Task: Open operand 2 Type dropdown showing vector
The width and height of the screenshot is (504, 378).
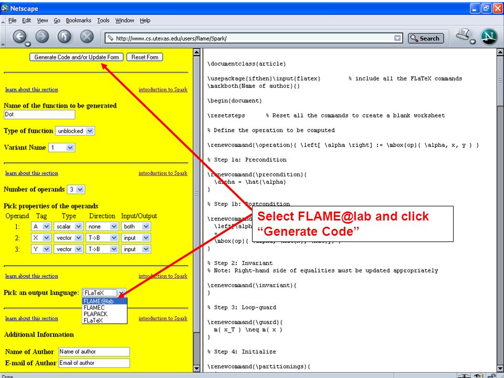Action: 68,238
